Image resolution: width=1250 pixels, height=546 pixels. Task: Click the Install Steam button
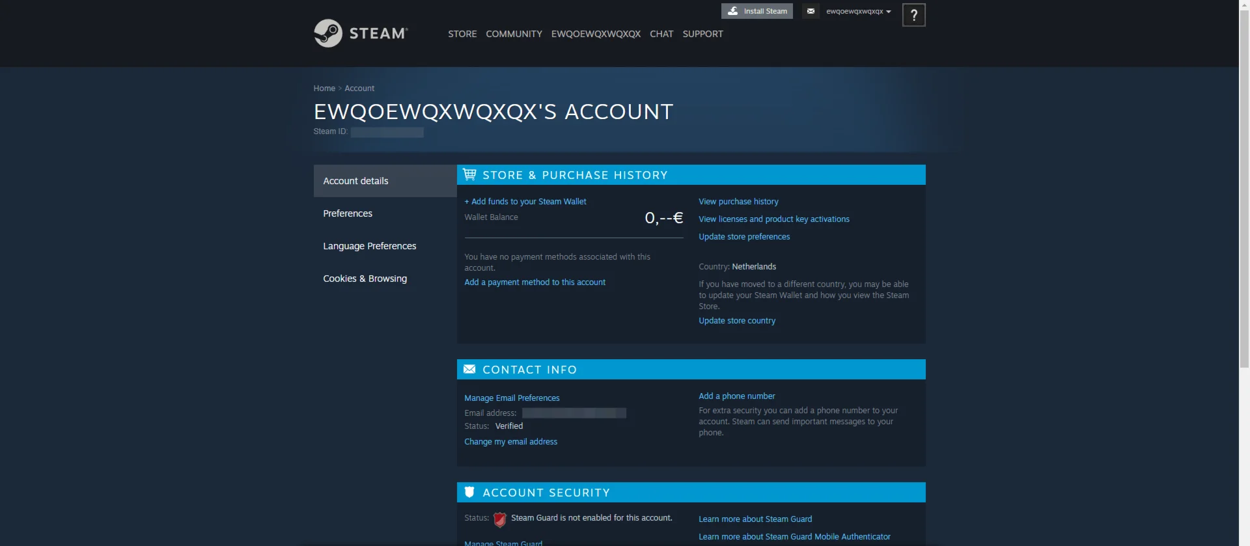[x=757, y=11]
